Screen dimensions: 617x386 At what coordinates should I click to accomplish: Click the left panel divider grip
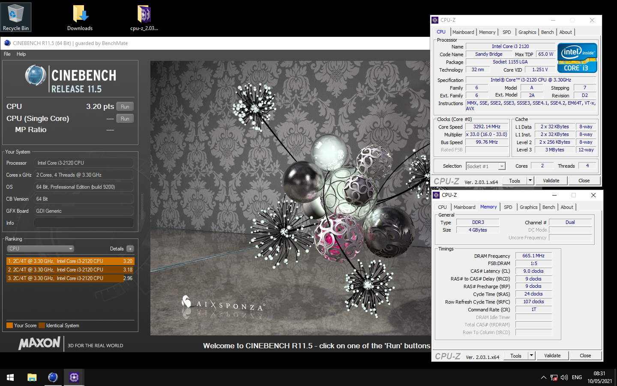pos(142,207)
